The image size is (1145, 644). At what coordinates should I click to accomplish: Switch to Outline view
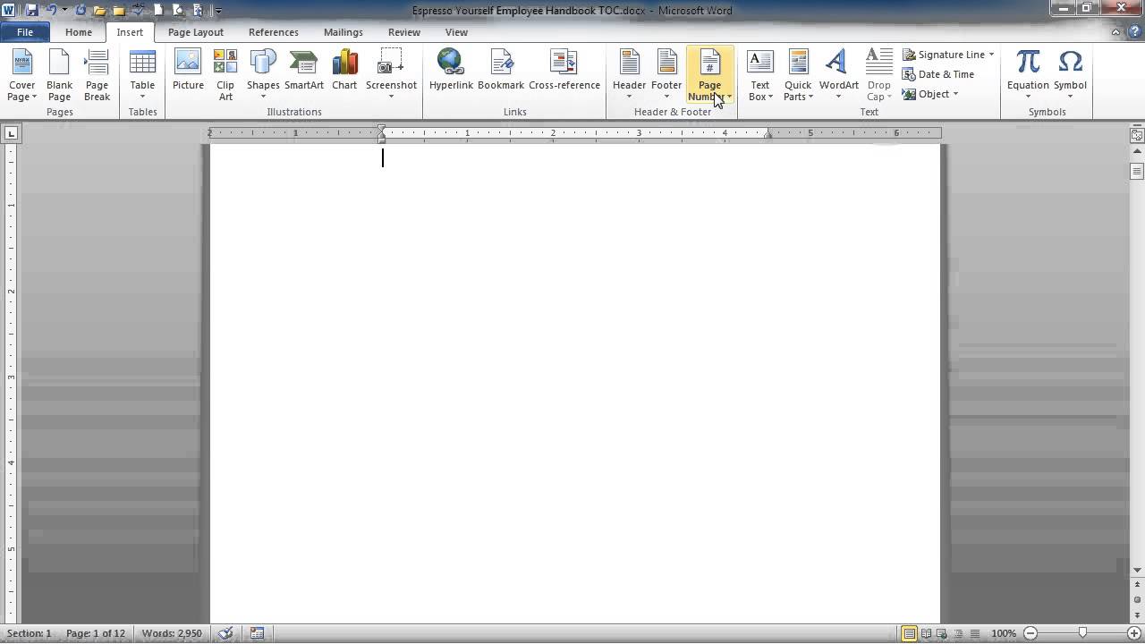tap(959, 633)
